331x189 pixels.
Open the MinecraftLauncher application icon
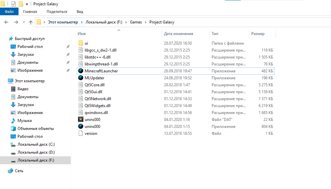tap(80, 71)
